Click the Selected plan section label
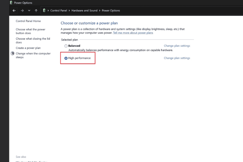 (69, 40)
